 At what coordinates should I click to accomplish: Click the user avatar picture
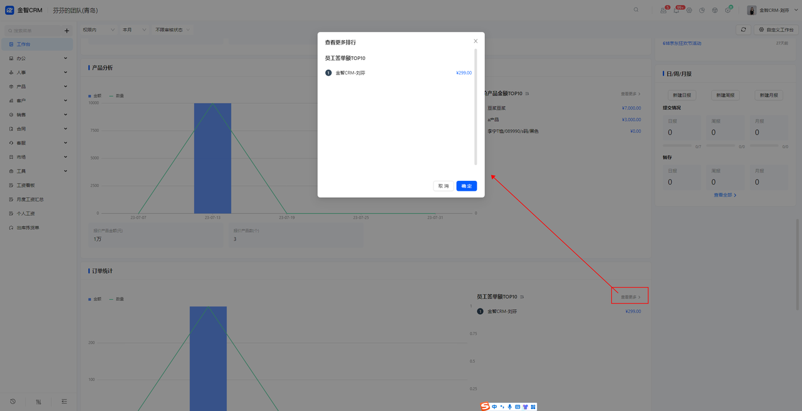[752, 10]
